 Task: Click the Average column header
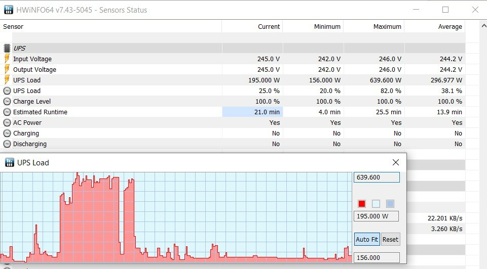[435, 27]
